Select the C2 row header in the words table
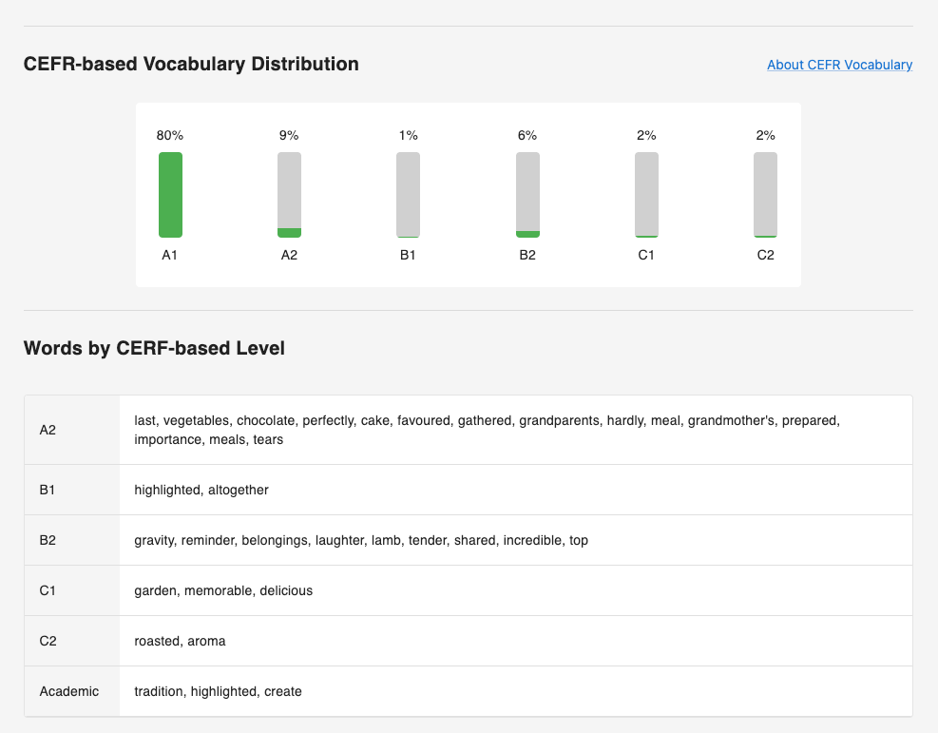The image size is (938, 733). pos(72,641)
